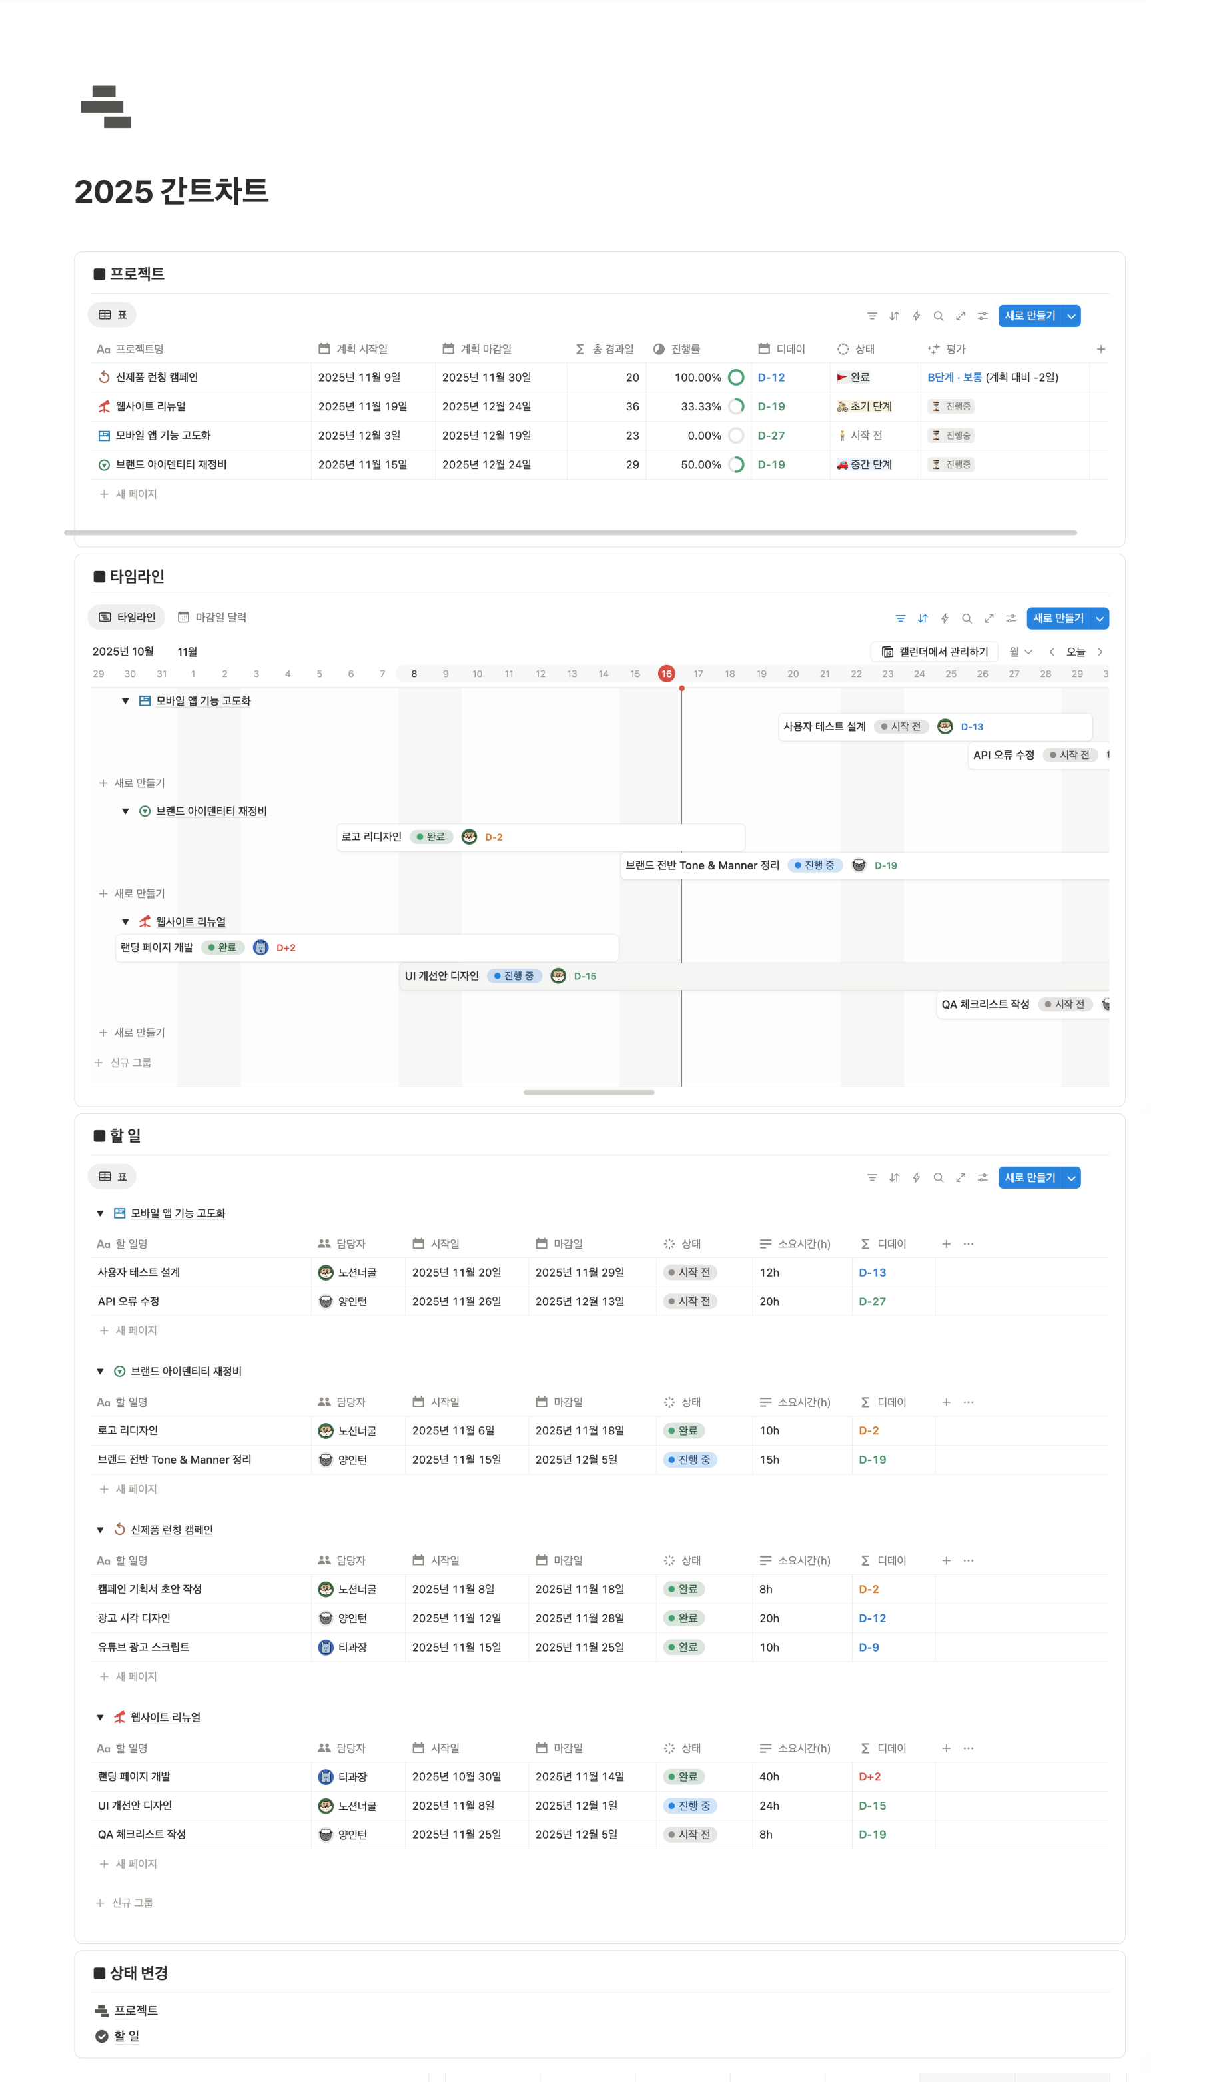Open automations lightning icon in 할 일 toolbar

click(917, 1178)
